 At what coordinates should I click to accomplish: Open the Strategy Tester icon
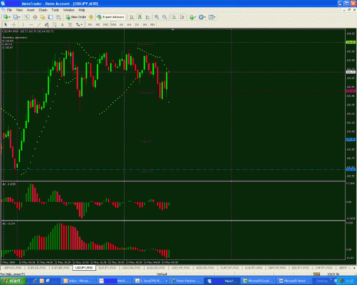(x=58, y=17)
